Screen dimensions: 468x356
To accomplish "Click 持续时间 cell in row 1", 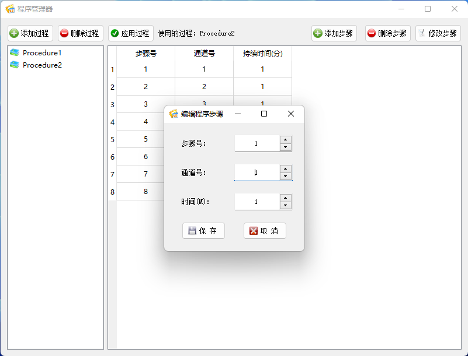I will 263,69.
